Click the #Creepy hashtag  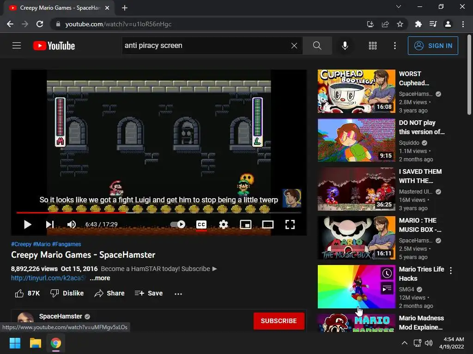(x=21, y=244)
